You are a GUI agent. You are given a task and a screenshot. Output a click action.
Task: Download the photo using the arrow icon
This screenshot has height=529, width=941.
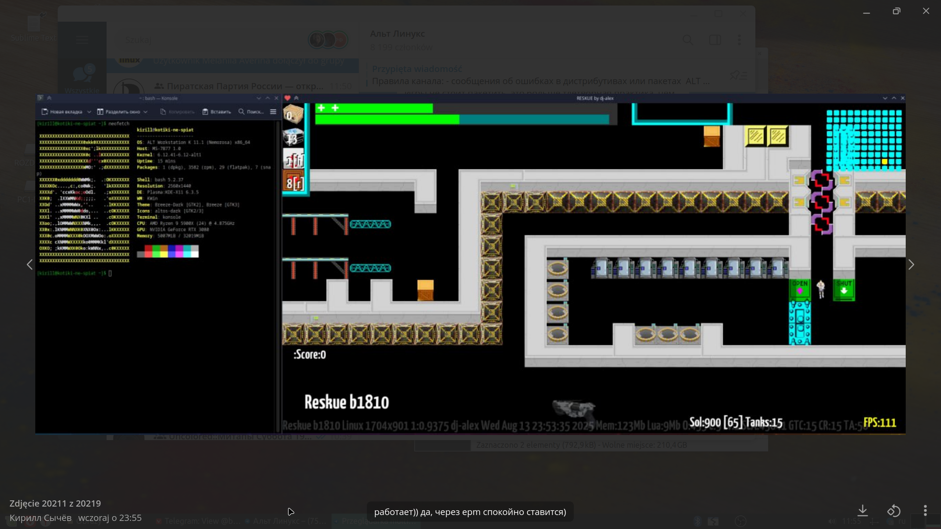pyautogui.click(x=862, y=511)
